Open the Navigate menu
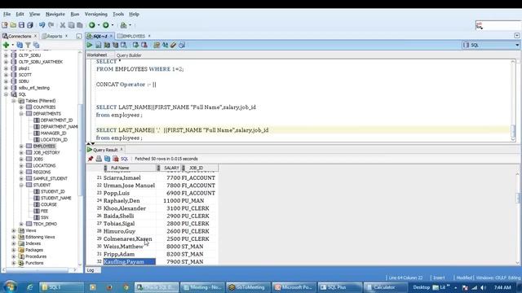Image resolution: width=522 pixels, height=293 pixels. [x=55, y=15]
